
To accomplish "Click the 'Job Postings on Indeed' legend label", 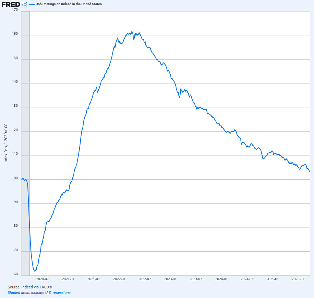I will [69, 4].
